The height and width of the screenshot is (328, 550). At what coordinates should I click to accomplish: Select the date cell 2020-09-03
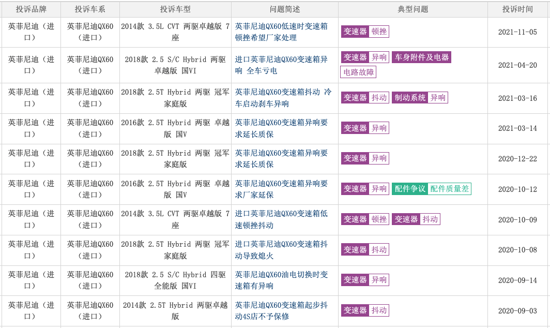517,311
